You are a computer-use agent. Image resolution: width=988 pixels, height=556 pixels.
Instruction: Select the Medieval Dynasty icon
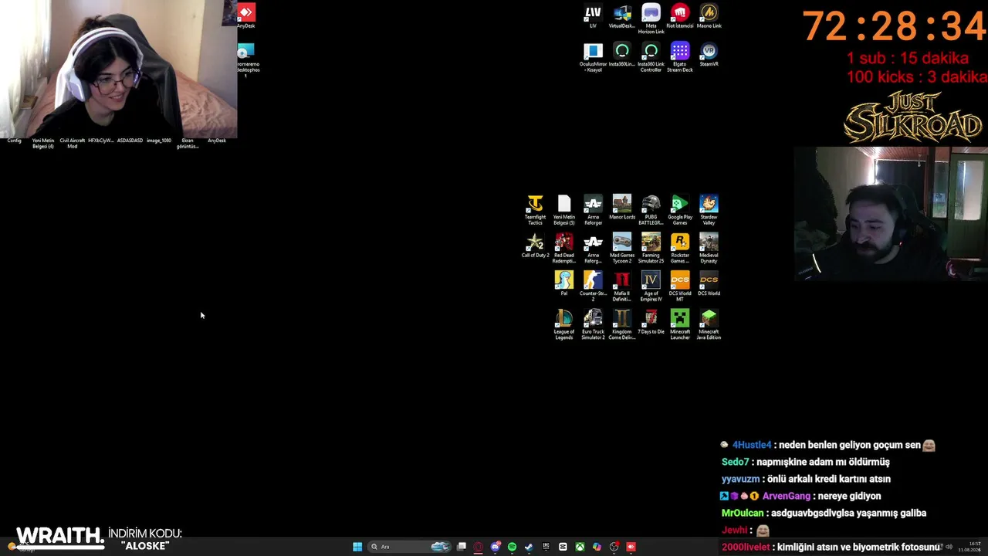pyautogui.click(x=709, y=248)
